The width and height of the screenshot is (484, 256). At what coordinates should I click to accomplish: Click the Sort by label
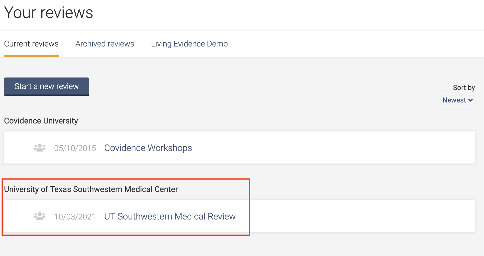(x=464, y=87)
